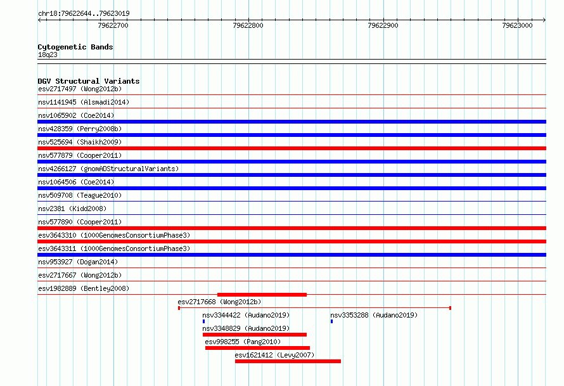Click the thick red segment of esv1982889
Image resolution: width=564 pixels, height=386 pixels.
point(262,295)
